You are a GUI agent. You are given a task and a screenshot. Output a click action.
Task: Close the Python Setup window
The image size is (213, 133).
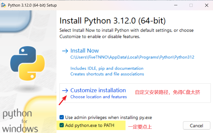pyautogui.click(x=207, y=5)
